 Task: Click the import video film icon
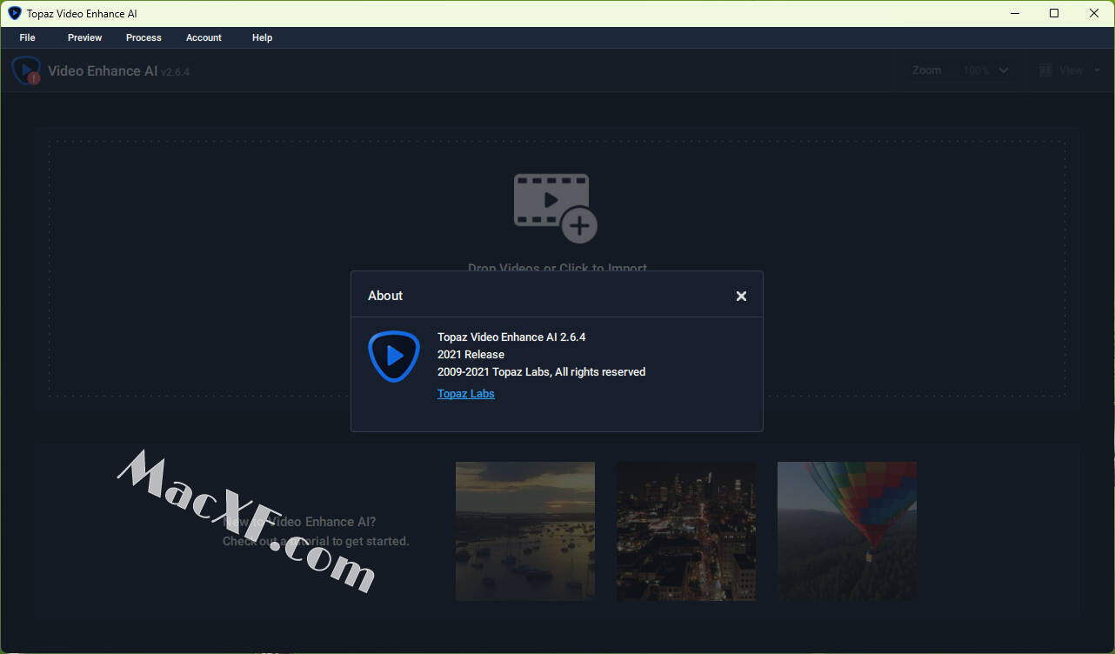pos(555,208)
